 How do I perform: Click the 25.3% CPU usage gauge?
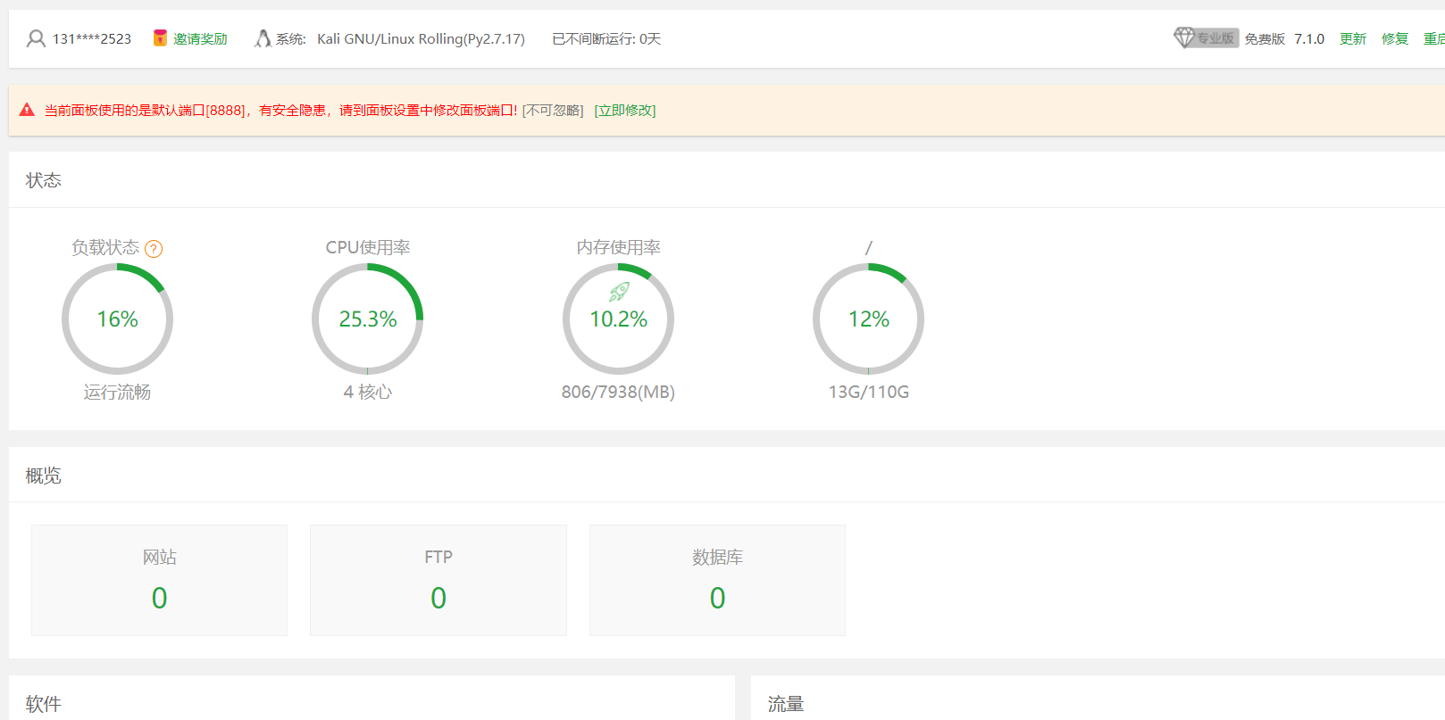pos(367,319)
